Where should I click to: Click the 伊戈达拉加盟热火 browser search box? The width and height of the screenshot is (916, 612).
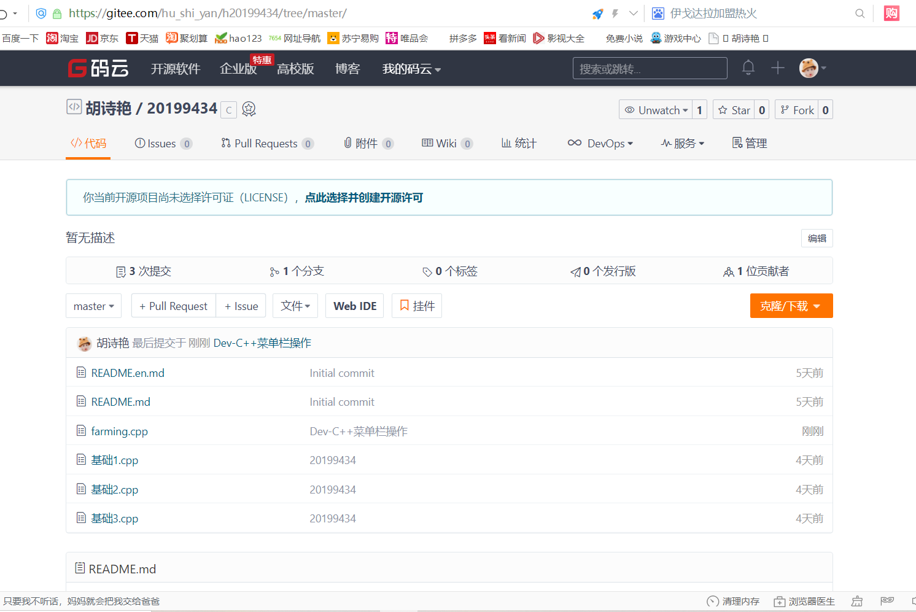pos(713,14)
